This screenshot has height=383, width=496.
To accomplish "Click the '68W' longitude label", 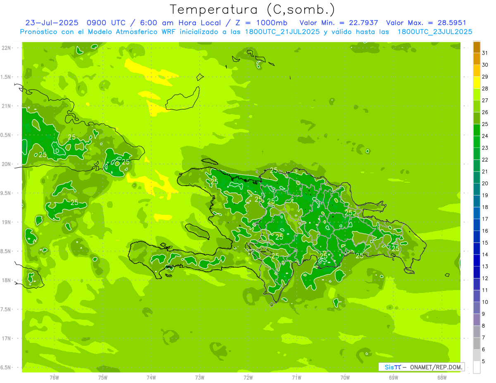I will tap(442, 378).
